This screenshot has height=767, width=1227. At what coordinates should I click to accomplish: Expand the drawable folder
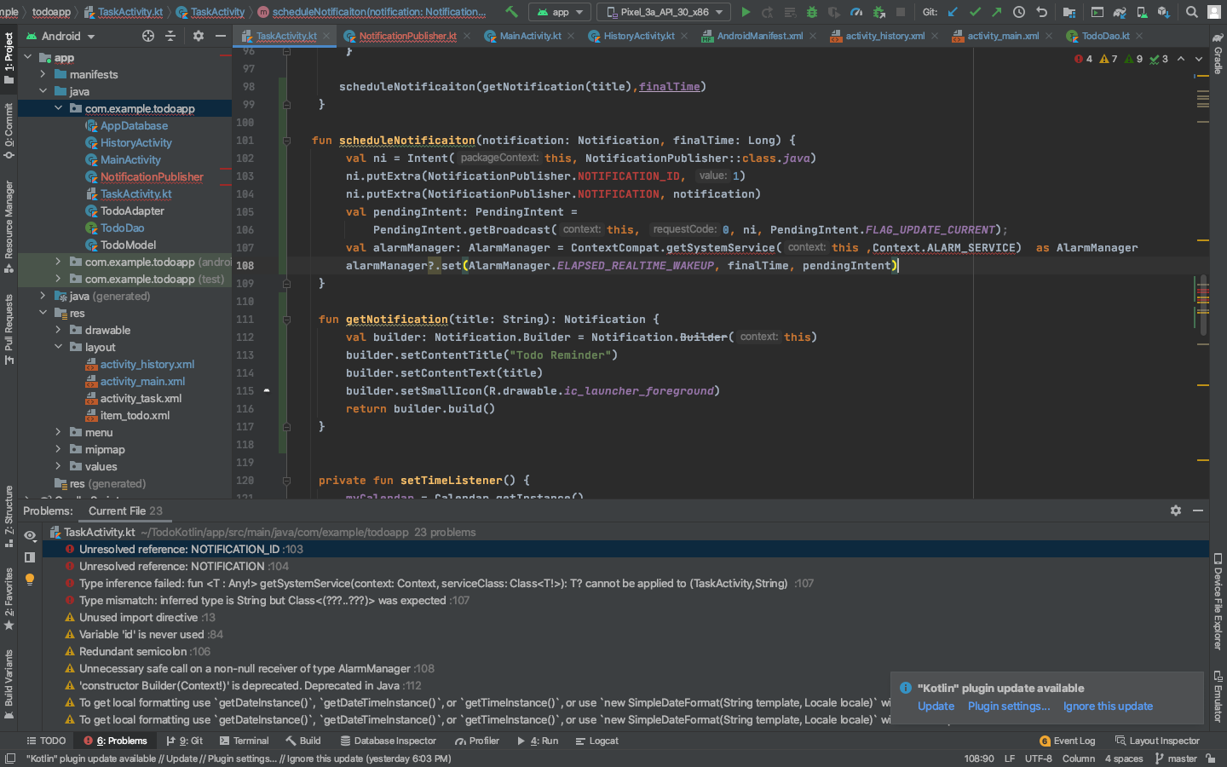coord(58,330)
